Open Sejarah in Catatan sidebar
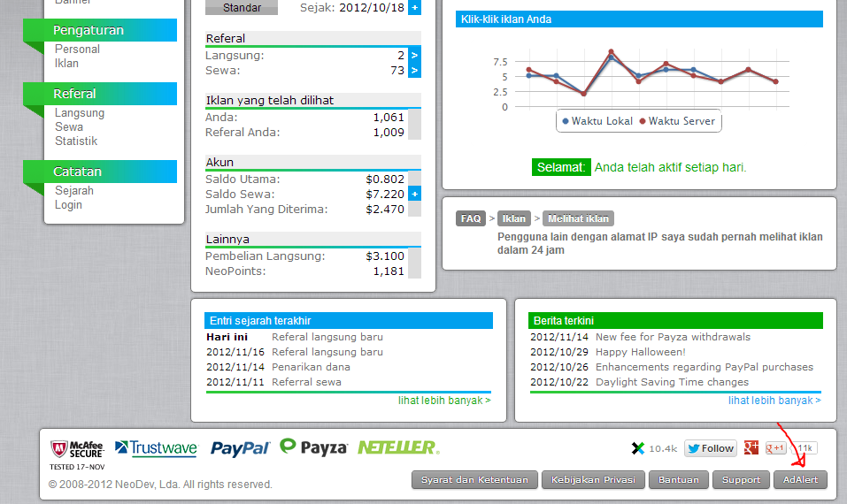The image size is (847, 504). point(74,190)
